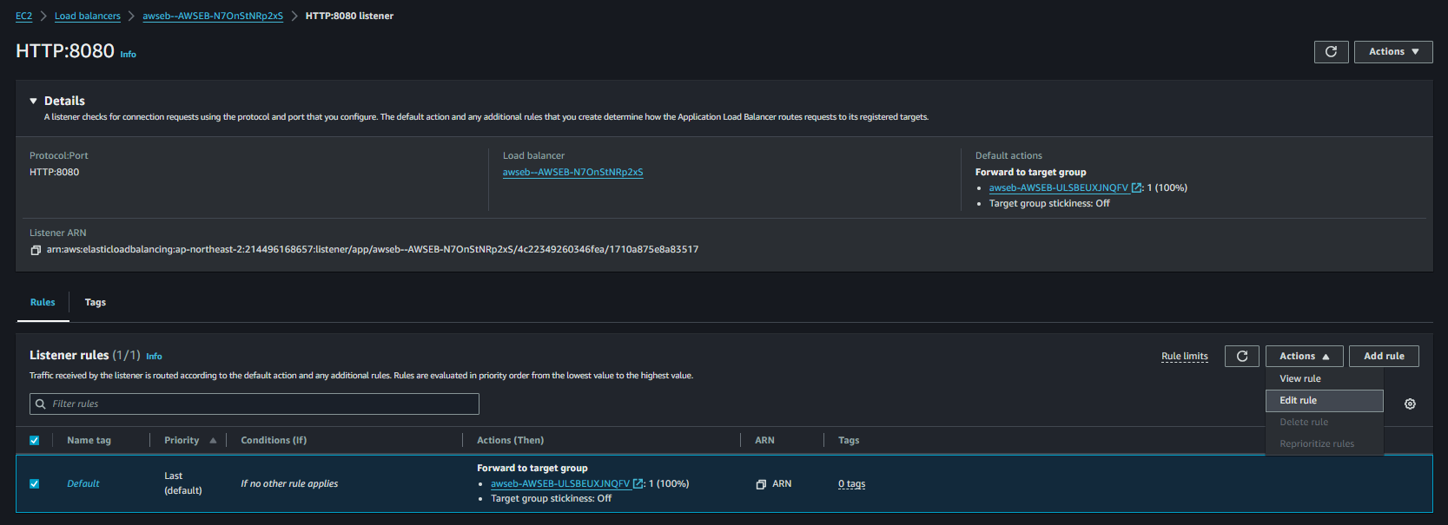Select the Reprioritize rules entry

(1325, 443)
